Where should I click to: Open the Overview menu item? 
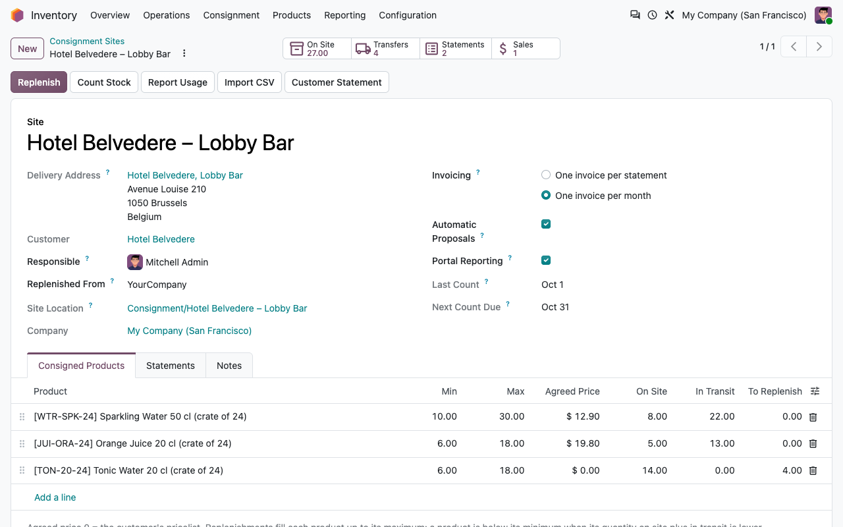(x=110, y=15)
